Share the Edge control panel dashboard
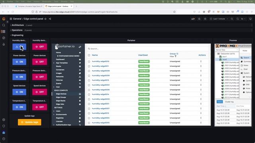 pyautogui.click(x=50, y=19)
